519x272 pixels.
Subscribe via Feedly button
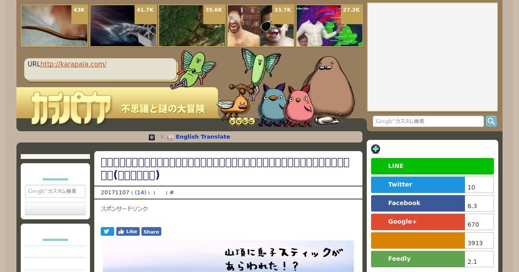[x=418, y=259]
